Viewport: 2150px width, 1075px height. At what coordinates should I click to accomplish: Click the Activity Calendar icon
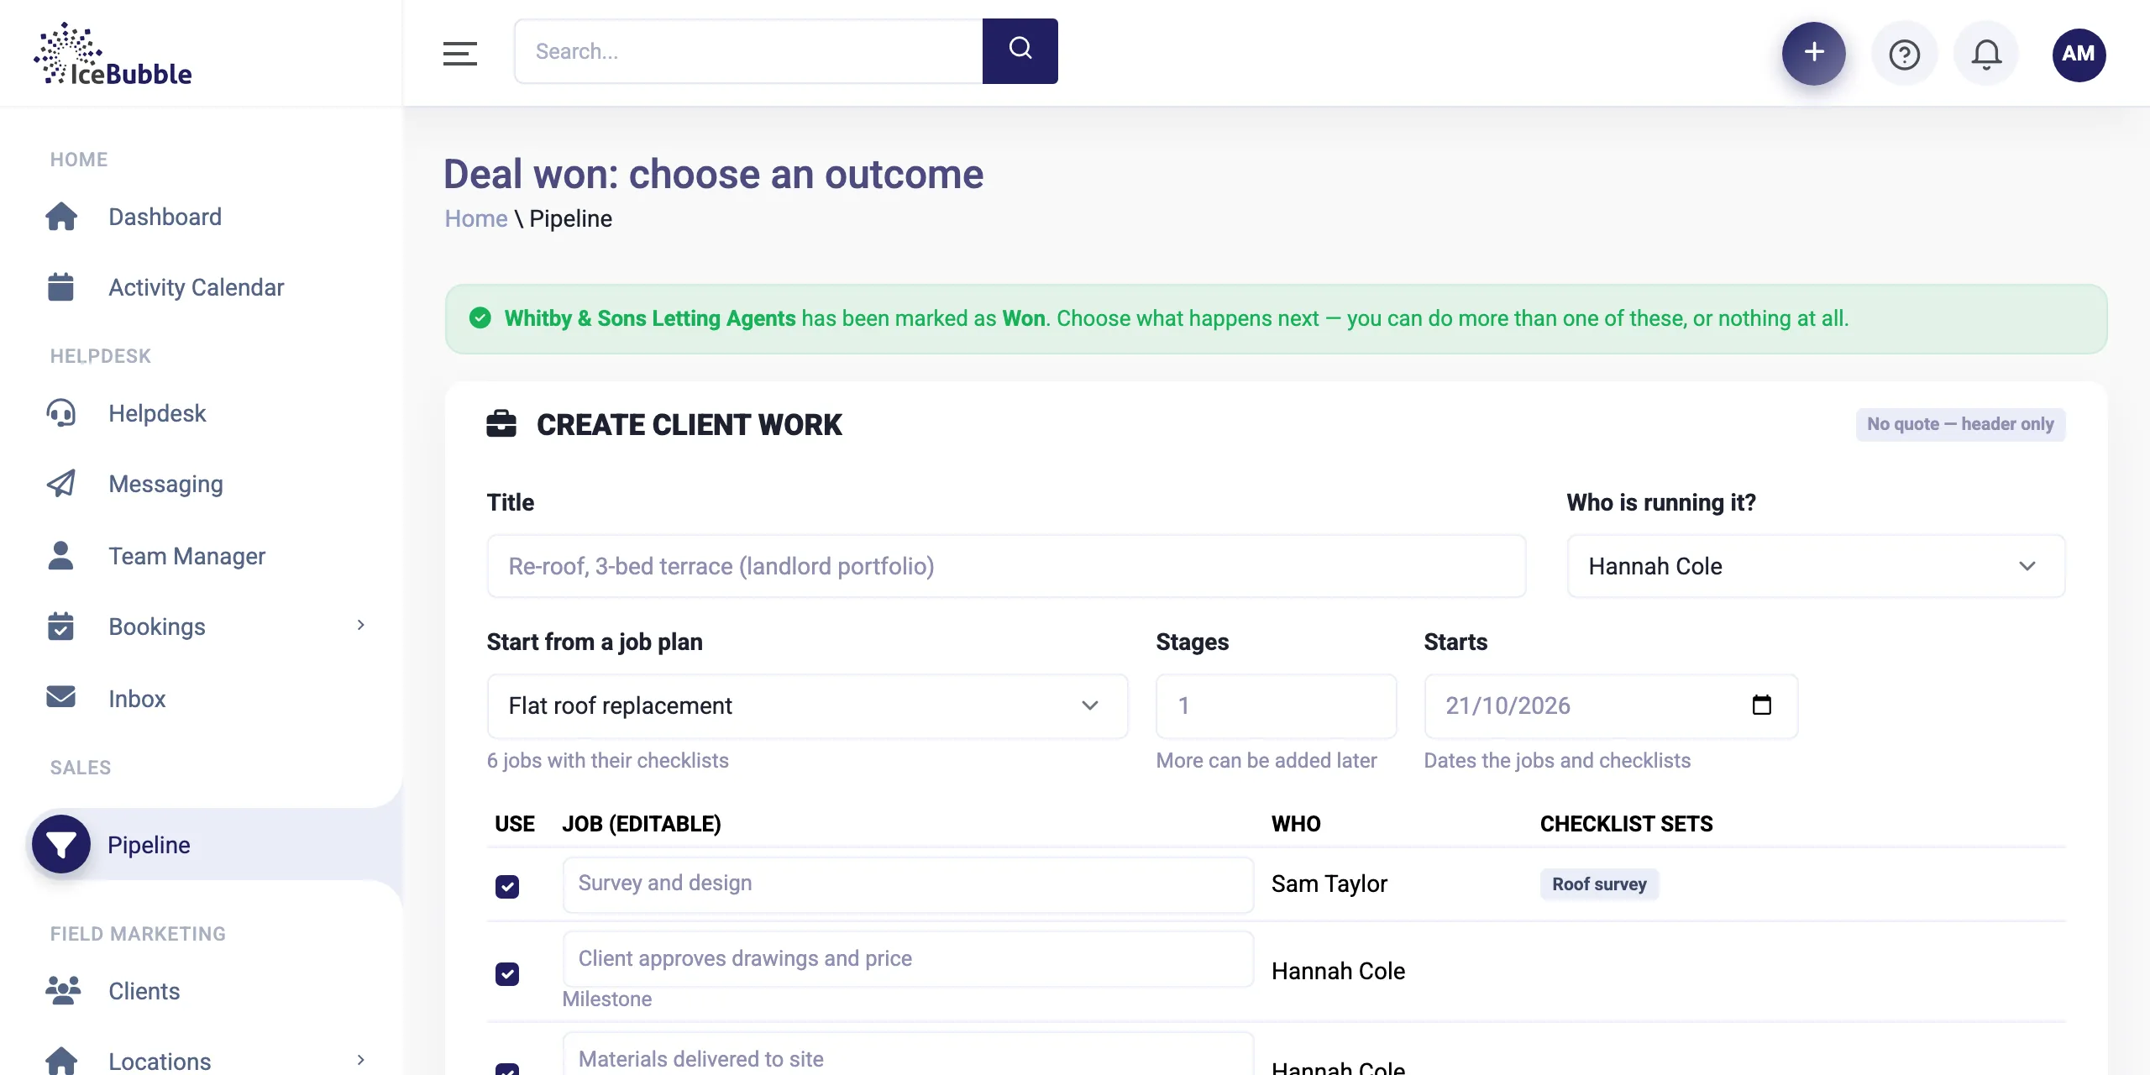pos(60,287)
